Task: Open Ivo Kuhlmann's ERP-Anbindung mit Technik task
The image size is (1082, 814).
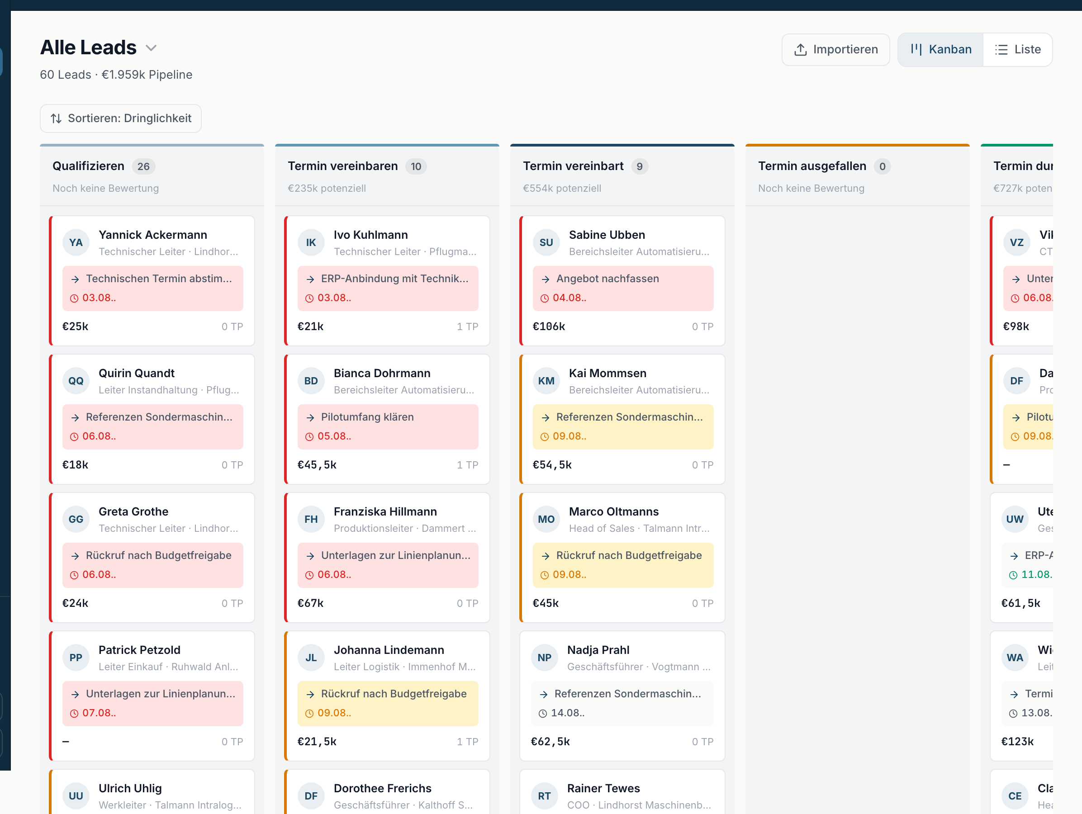Action: pyautogui.click(x=388, y=289)
